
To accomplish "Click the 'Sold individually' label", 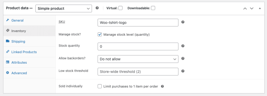I will click(x=70, y=86).
